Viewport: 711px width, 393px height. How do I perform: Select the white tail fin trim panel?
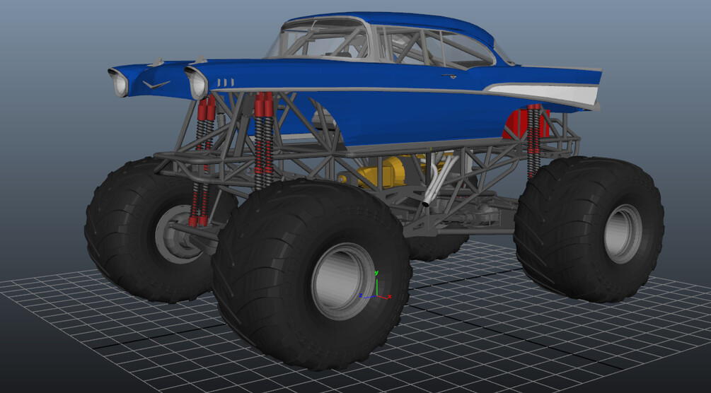(x=544, y=94)
